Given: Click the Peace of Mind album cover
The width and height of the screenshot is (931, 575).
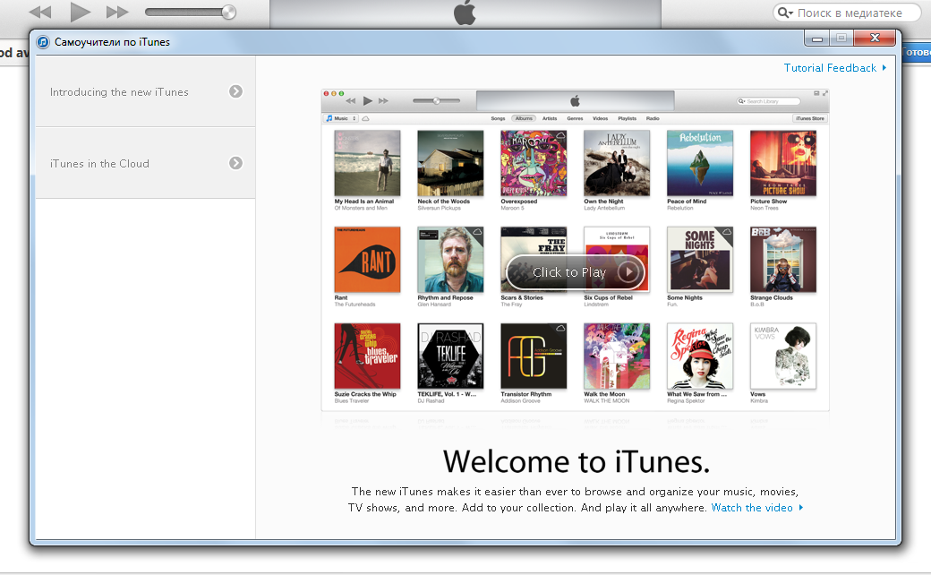Looking at the screenshot, I should (x=700, y=163).
